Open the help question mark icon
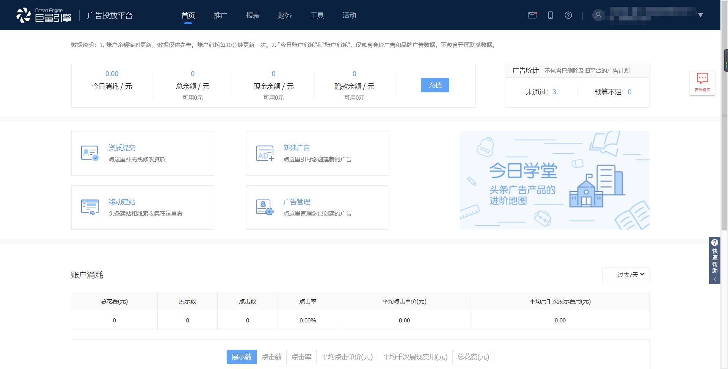Image resolution: width=728 pixels, height=369 pixels. [x=568, y=15]
